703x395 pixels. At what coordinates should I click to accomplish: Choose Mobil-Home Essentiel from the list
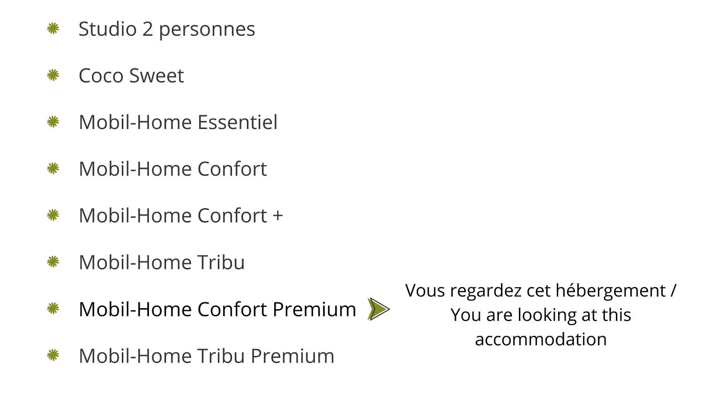pyautogui.click(x=178, y=122)
